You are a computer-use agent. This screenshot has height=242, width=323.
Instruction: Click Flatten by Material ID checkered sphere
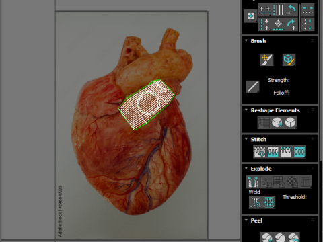[x=292, y=182]
